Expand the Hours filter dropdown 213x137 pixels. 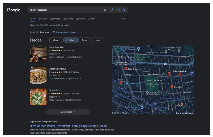tap(99, 40)
